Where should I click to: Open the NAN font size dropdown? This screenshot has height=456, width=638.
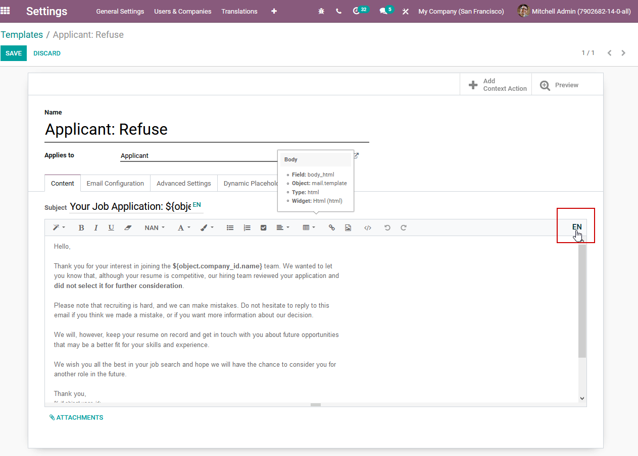coord(155,228)
